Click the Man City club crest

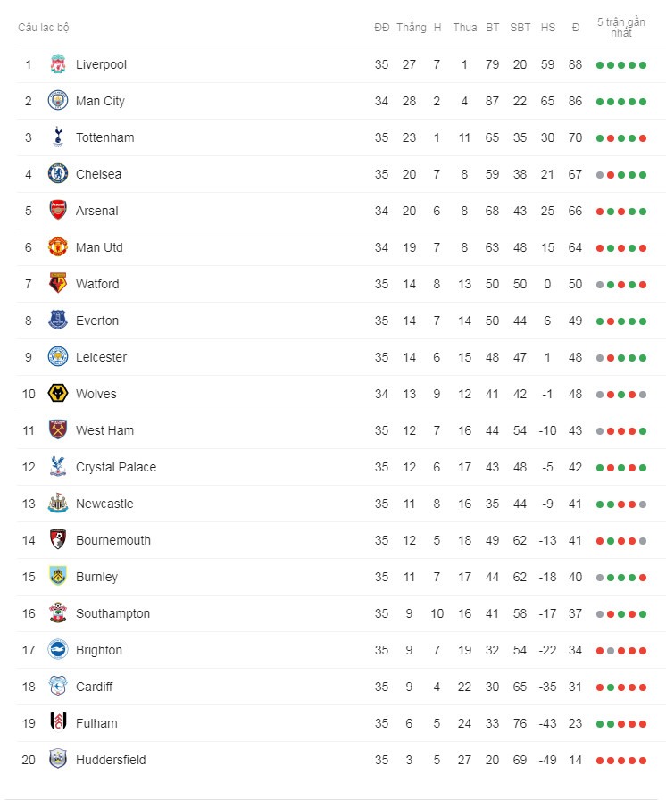58,101
